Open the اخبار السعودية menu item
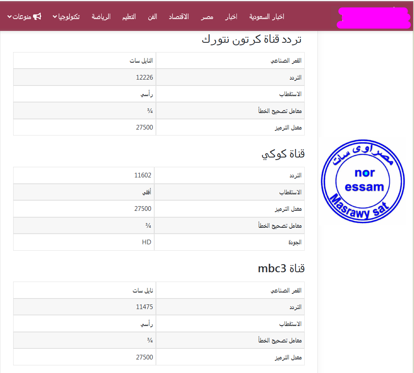The width and height of the screenshot is (414, 373). (x=267, y=17)
